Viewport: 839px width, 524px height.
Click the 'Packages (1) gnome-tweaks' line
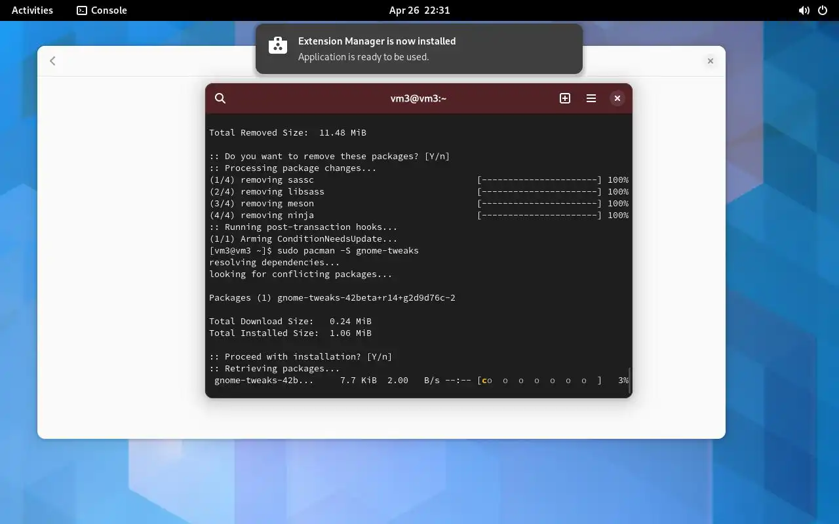[x=332, y=298]
